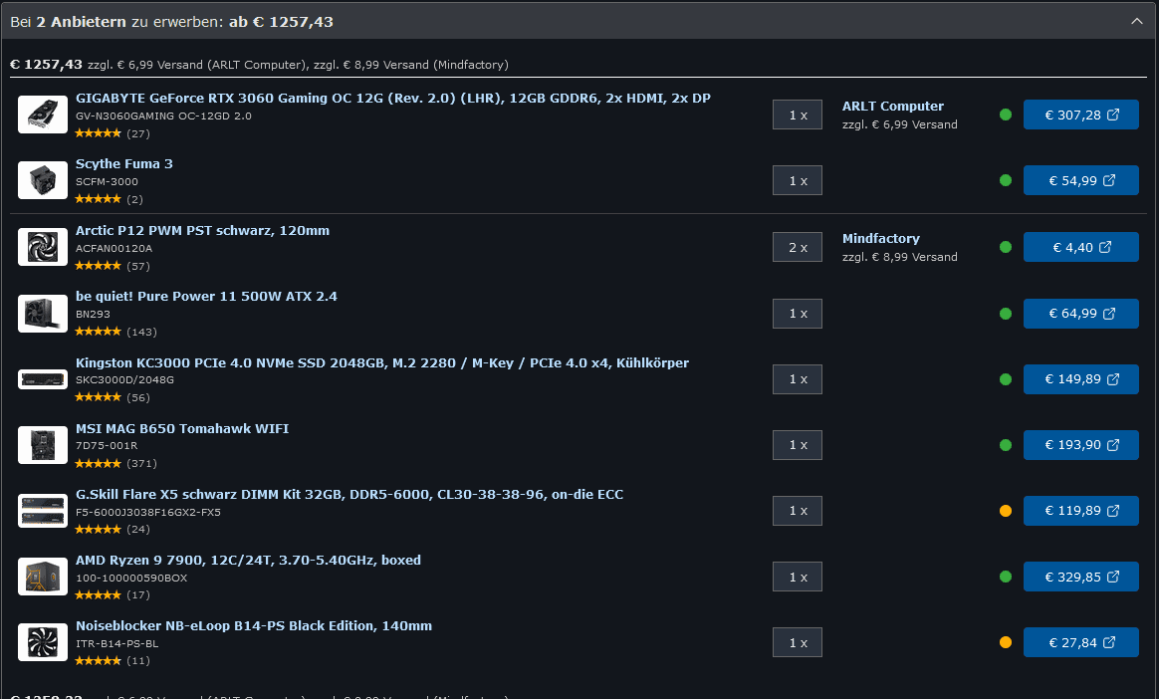
Task: Click the AMD Ryzen 9 box thumbnail
Action: (43, 577)
